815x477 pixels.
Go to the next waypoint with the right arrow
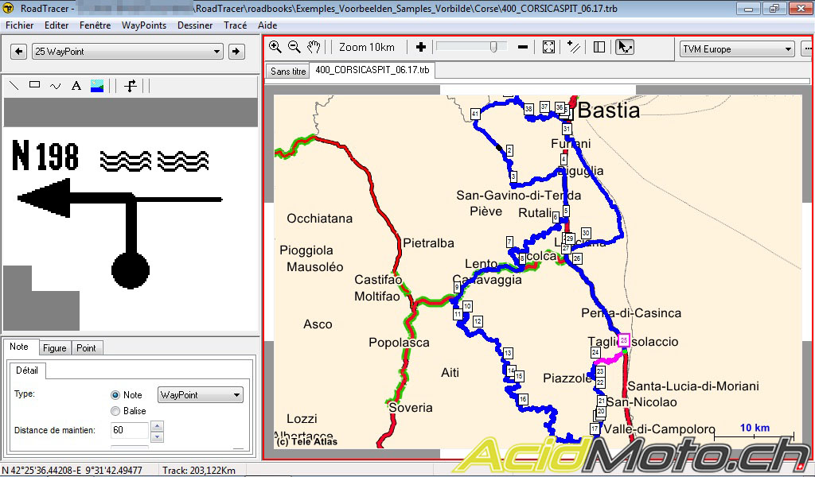tap(236, 52)
